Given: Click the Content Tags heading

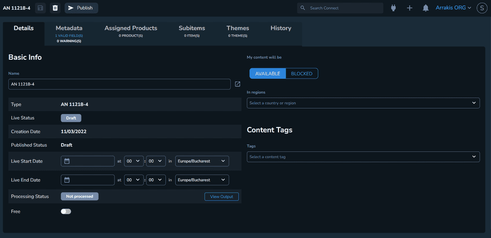Looking at the screenshot, I should (x=269, y=130).
